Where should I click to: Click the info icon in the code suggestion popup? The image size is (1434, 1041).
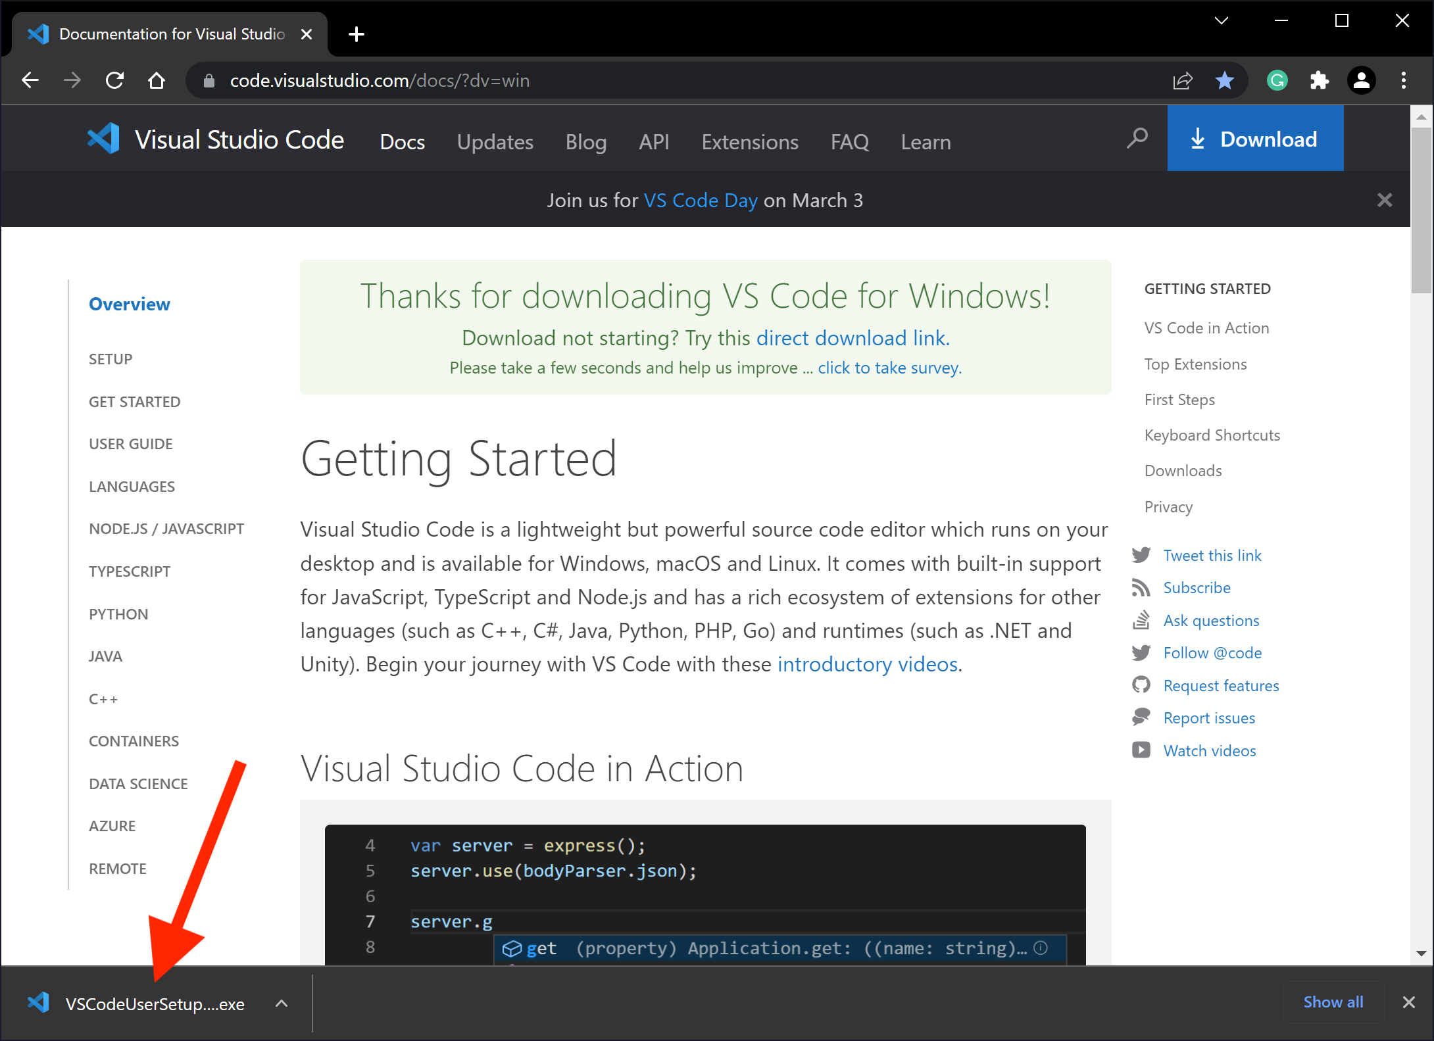click(x=1041, y=948)
